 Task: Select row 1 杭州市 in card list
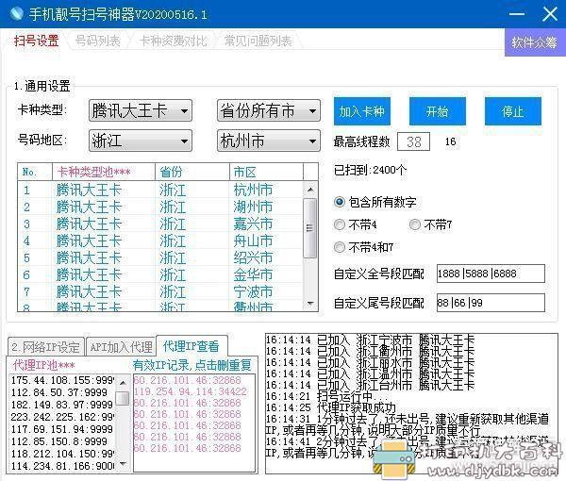point(160,190)
